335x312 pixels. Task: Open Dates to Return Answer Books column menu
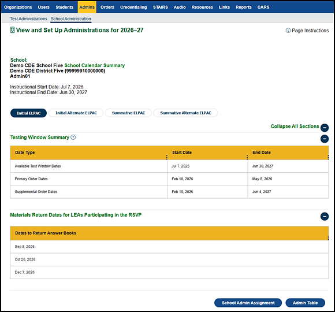(328, 237)
